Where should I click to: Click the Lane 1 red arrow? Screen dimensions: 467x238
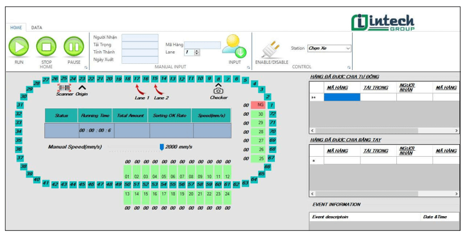coord(140,90)
